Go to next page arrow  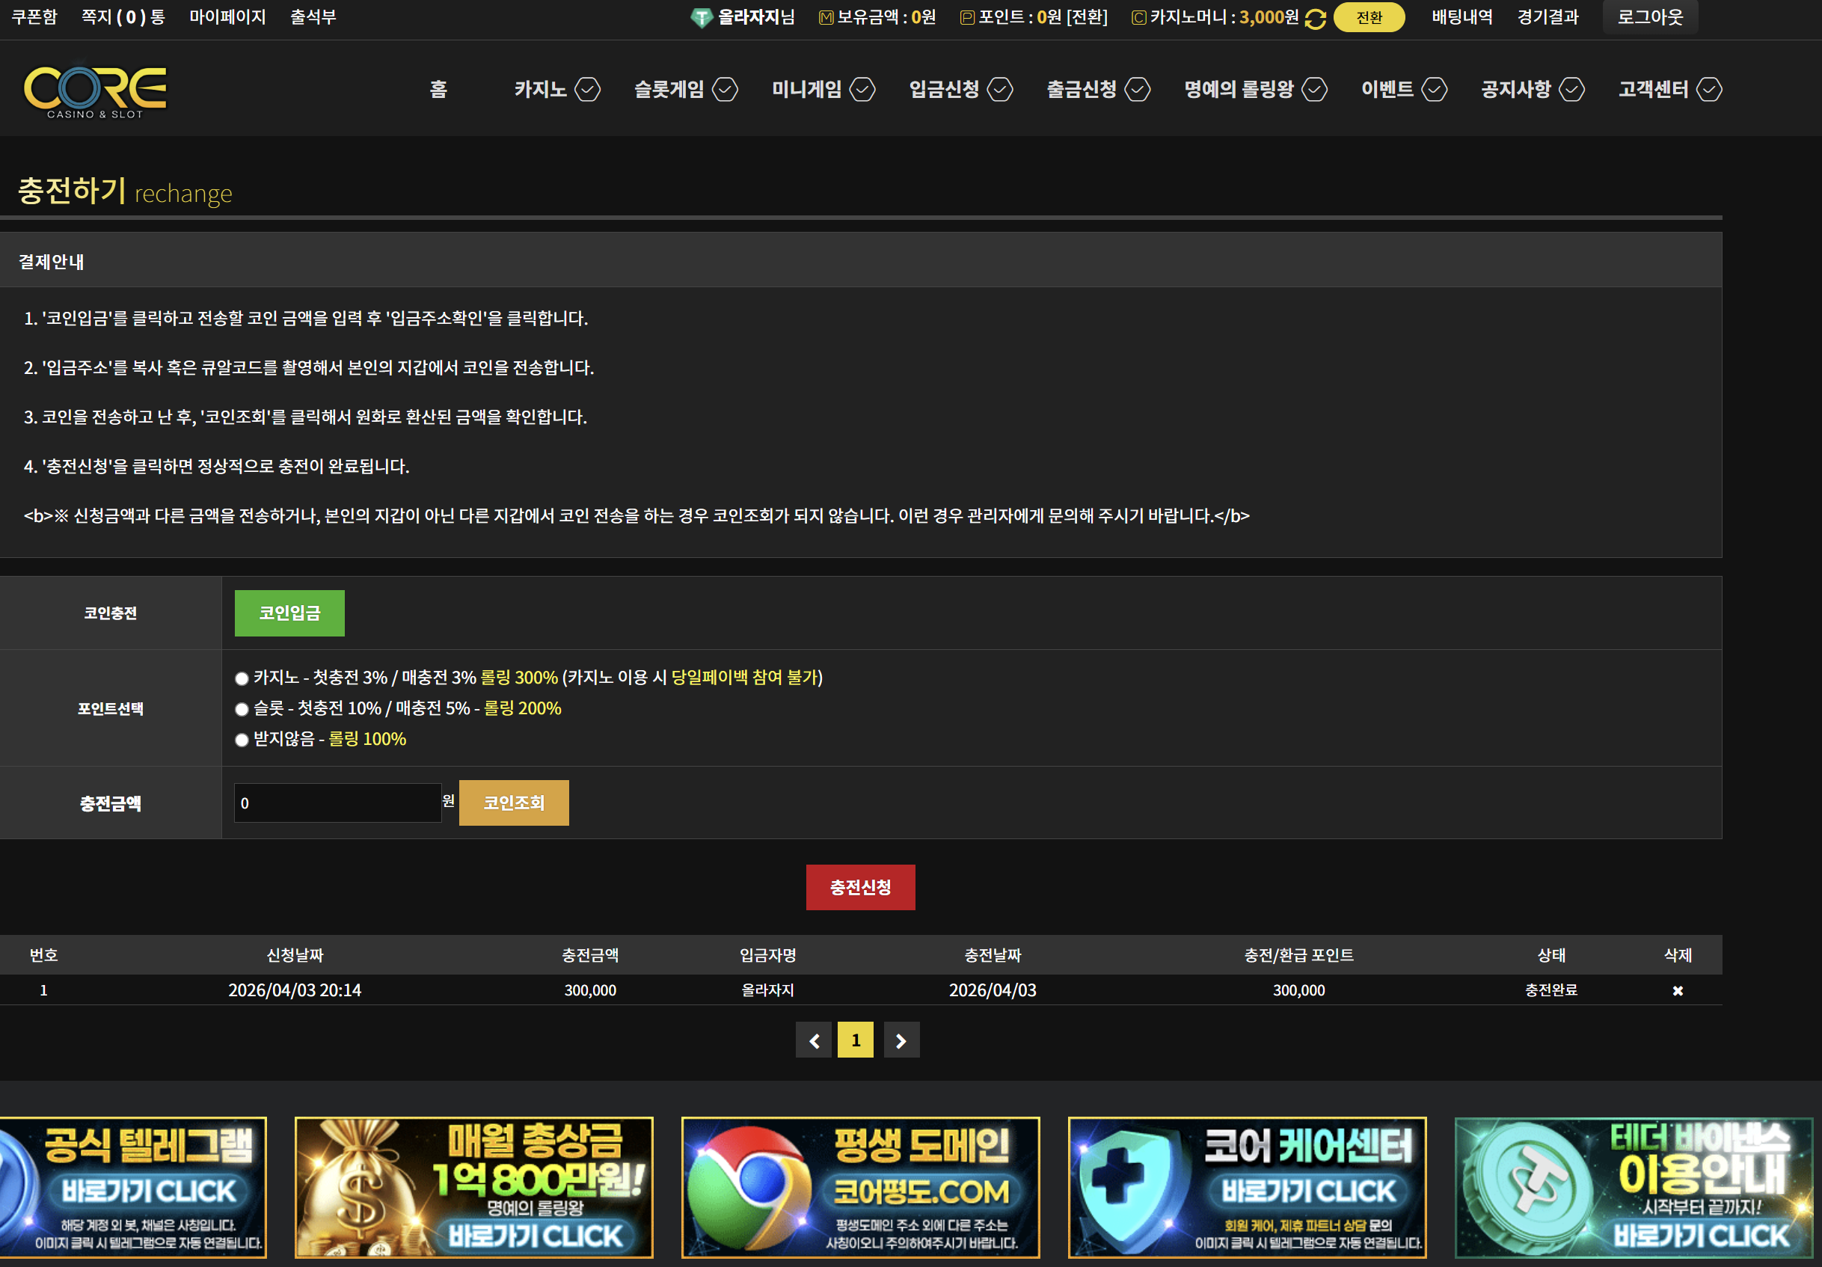click(901, 1040)
